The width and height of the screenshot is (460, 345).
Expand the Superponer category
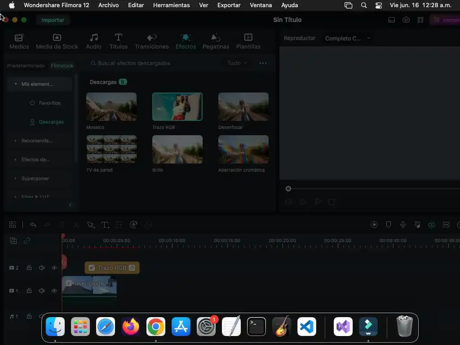coord(16,178)
